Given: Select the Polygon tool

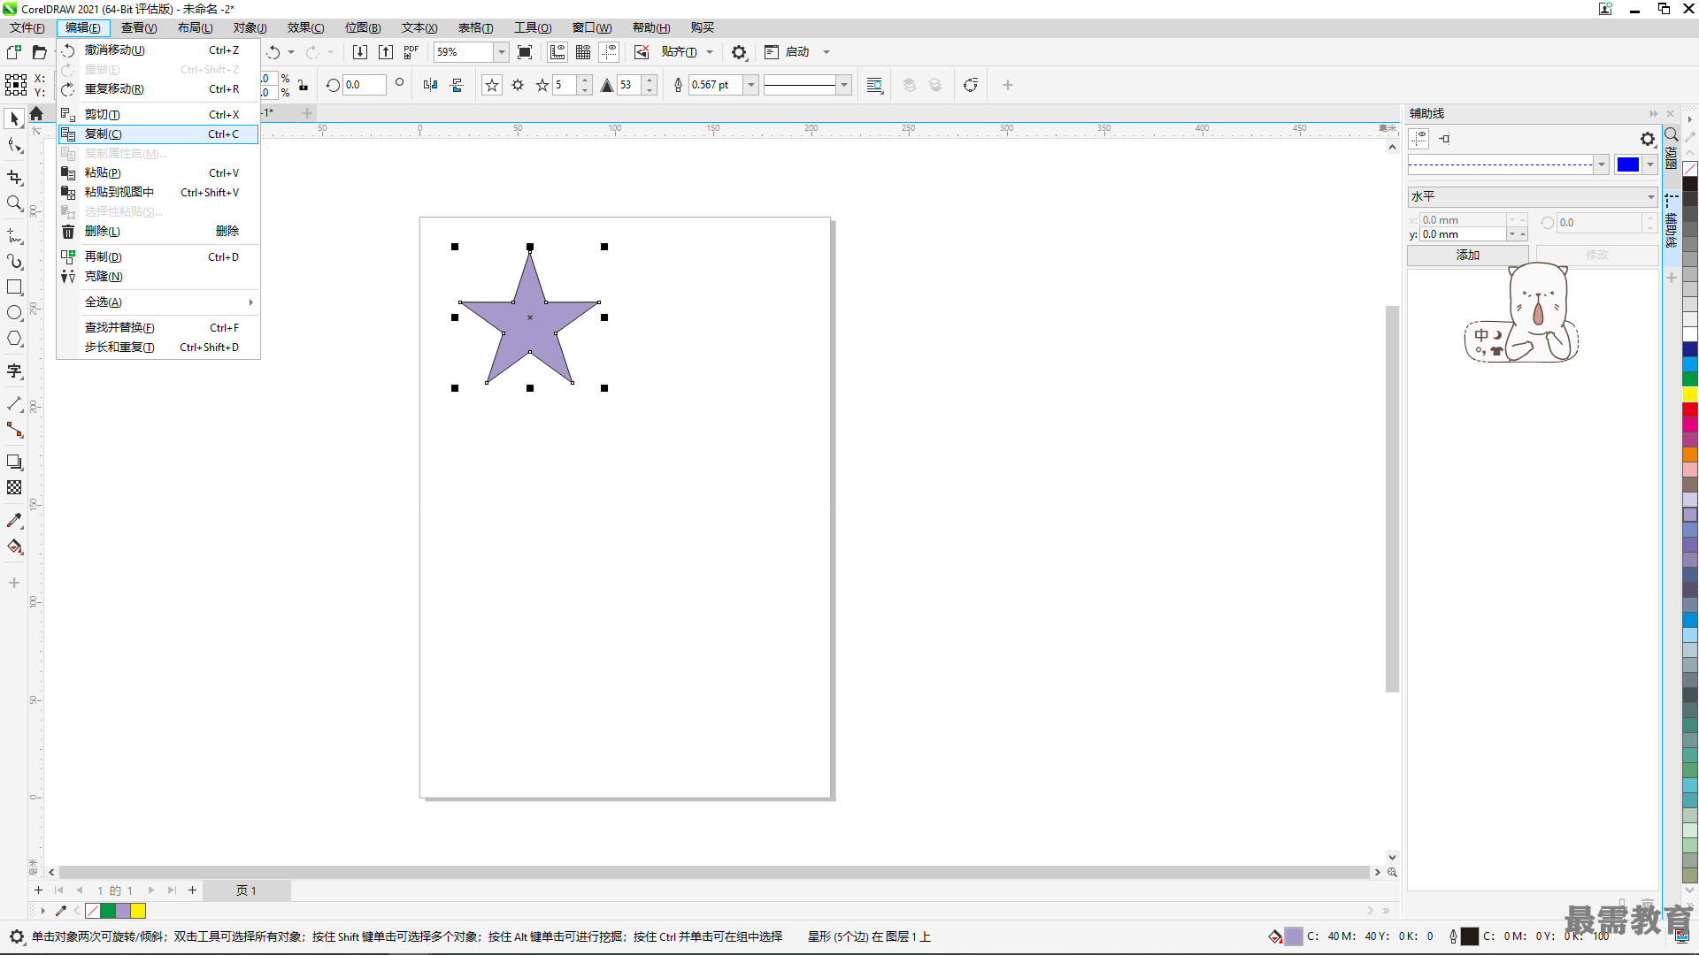Looking at the screenshot, I should tap(14, 339).
